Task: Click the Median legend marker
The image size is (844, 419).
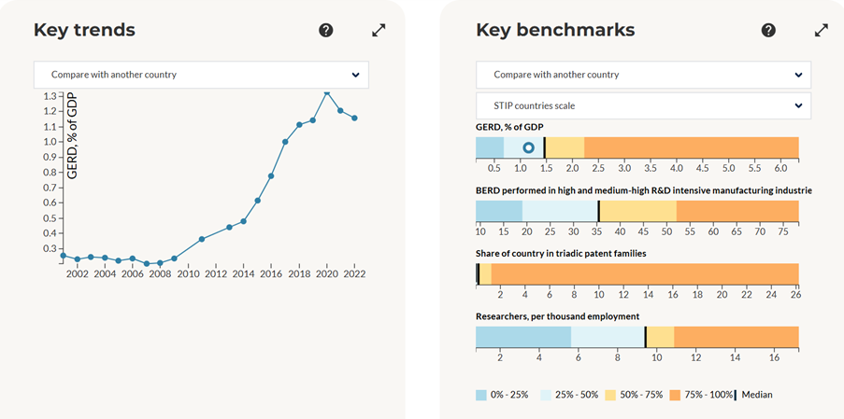Action: coord(737,395)
